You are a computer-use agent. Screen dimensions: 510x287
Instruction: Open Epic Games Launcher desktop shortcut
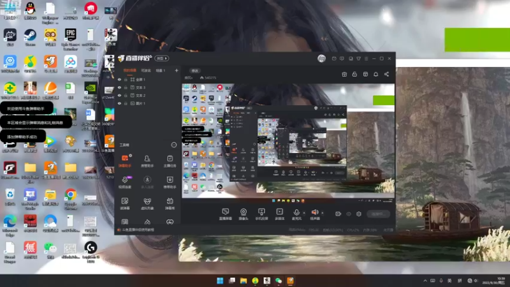coord(71,39)
